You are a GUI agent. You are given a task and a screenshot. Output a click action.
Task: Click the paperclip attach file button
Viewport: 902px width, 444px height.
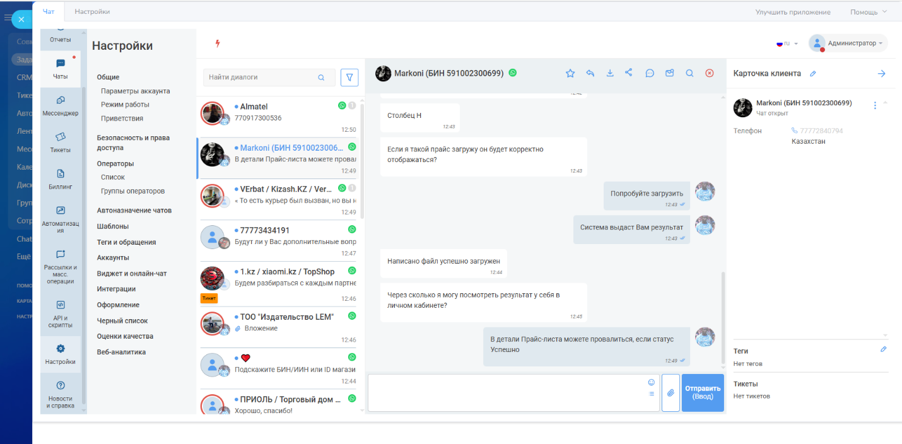671,392
